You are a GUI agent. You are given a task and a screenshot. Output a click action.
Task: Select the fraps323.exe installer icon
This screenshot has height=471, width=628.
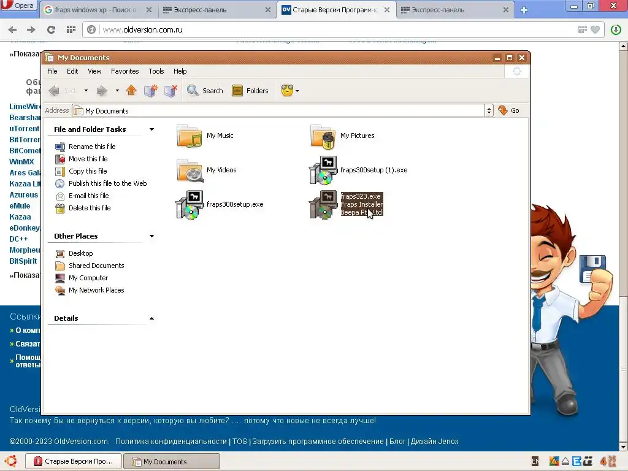pyautogui.click(x=323, y=204)
